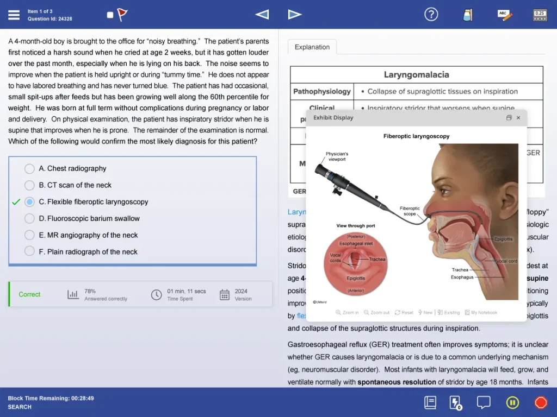This screenshot has width=557, height=417.
Task: Reset the exhibit image view
Action: pyautogui.click(x=404, y=313)
